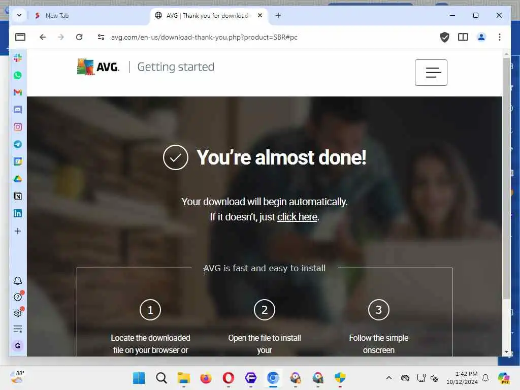This screenshot has height=390, width=520.
Task: Open the taskbar clock and date
Action: tap(462, 378)
